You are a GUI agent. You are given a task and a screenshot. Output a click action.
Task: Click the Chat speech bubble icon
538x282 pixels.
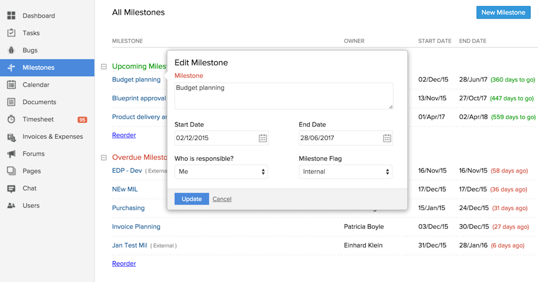pyautogui.click(x=11, y=188)
